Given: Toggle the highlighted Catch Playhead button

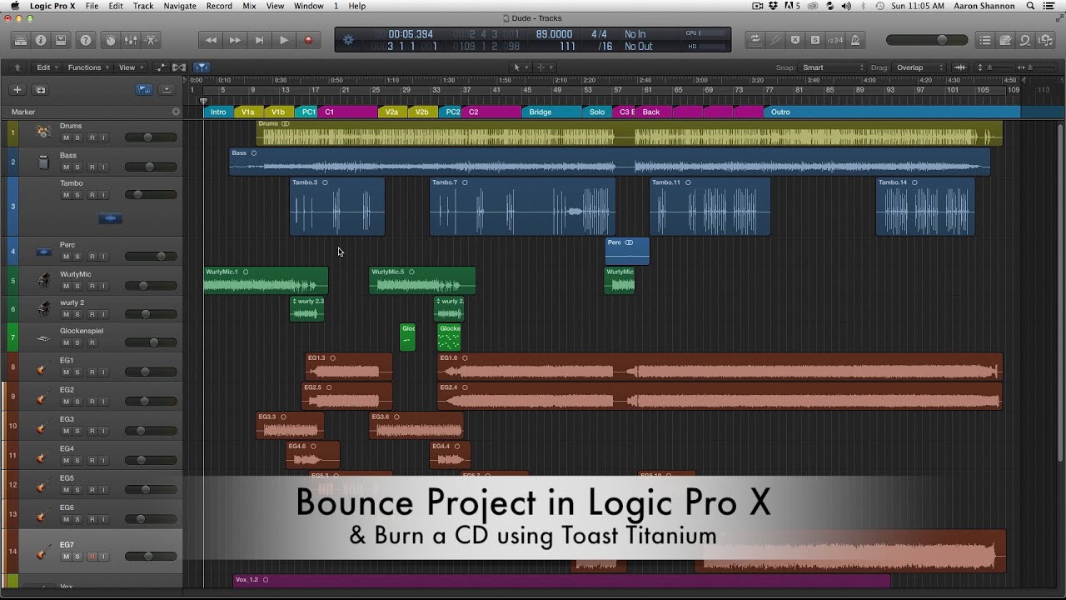Looking at the screenshot, I should point(201,67).
